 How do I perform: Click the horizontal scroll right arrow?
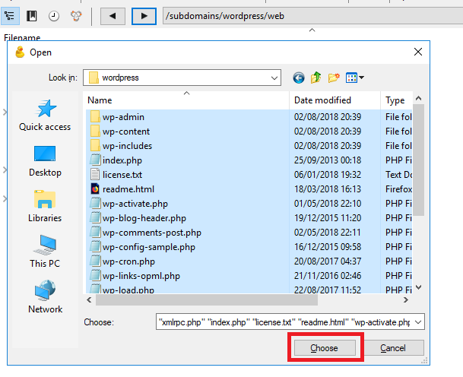click(406, 300)
